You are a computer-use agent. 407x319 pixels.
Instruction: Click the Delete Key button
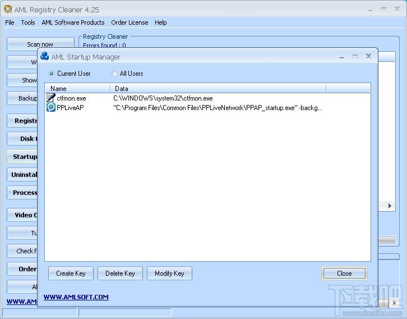[x=120, y=274]
